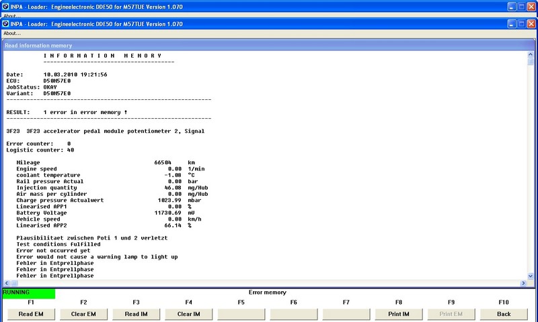Click the Print IM button
538x322 pixels.
[x=399, y=314]
